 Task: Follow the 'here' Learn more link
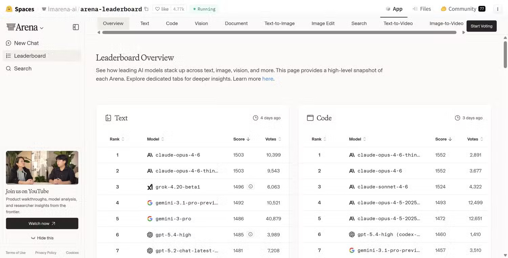[x=268, y=79]
